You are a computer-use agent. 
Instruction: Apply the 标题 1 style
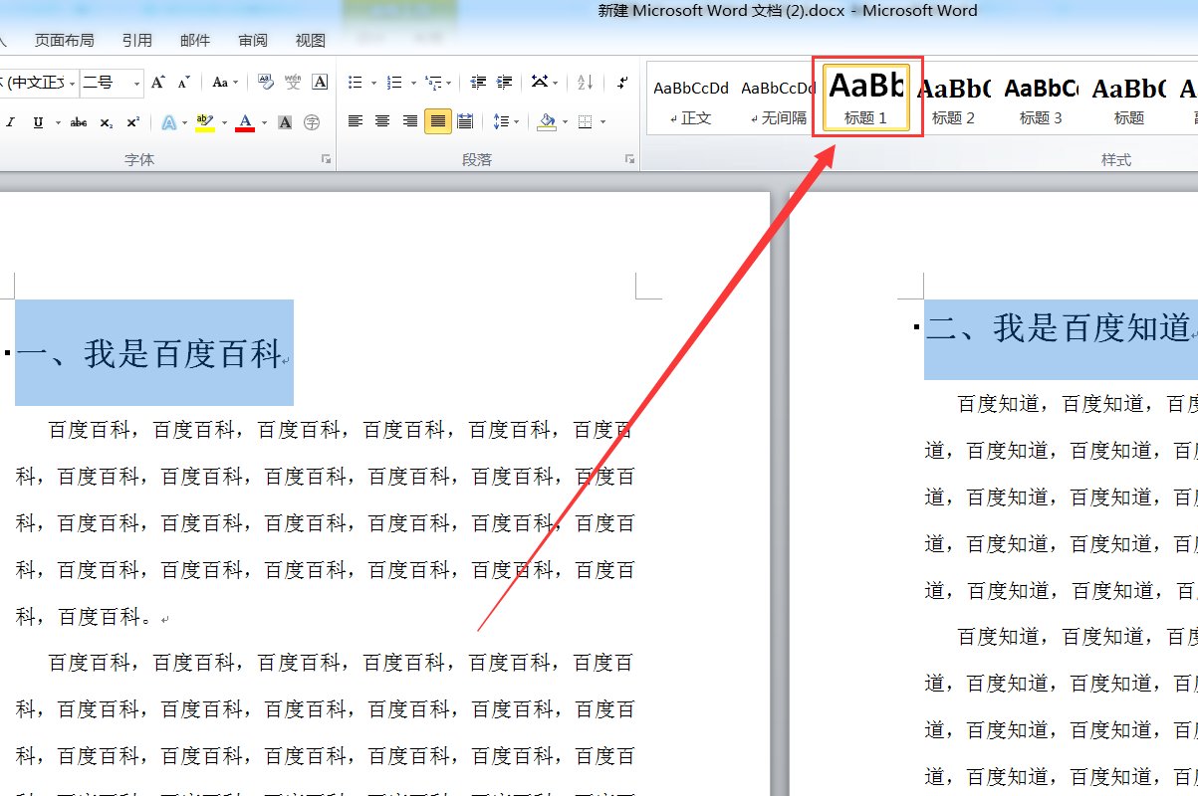click(865, 97)
